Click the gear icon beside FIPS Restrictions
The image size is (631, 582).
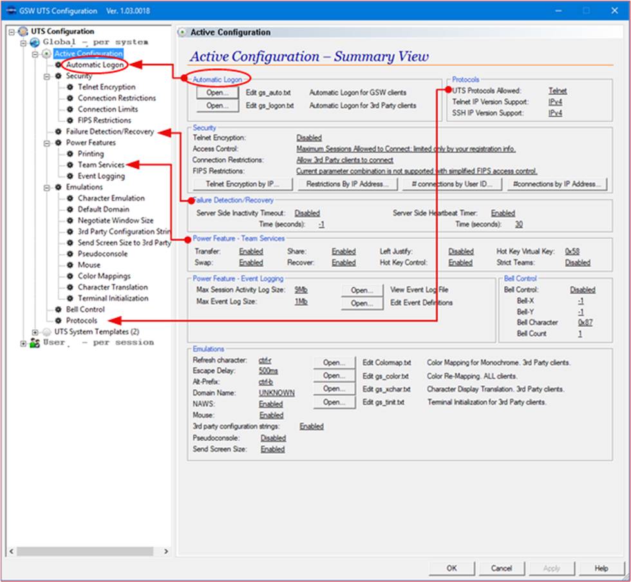[70, 120]
